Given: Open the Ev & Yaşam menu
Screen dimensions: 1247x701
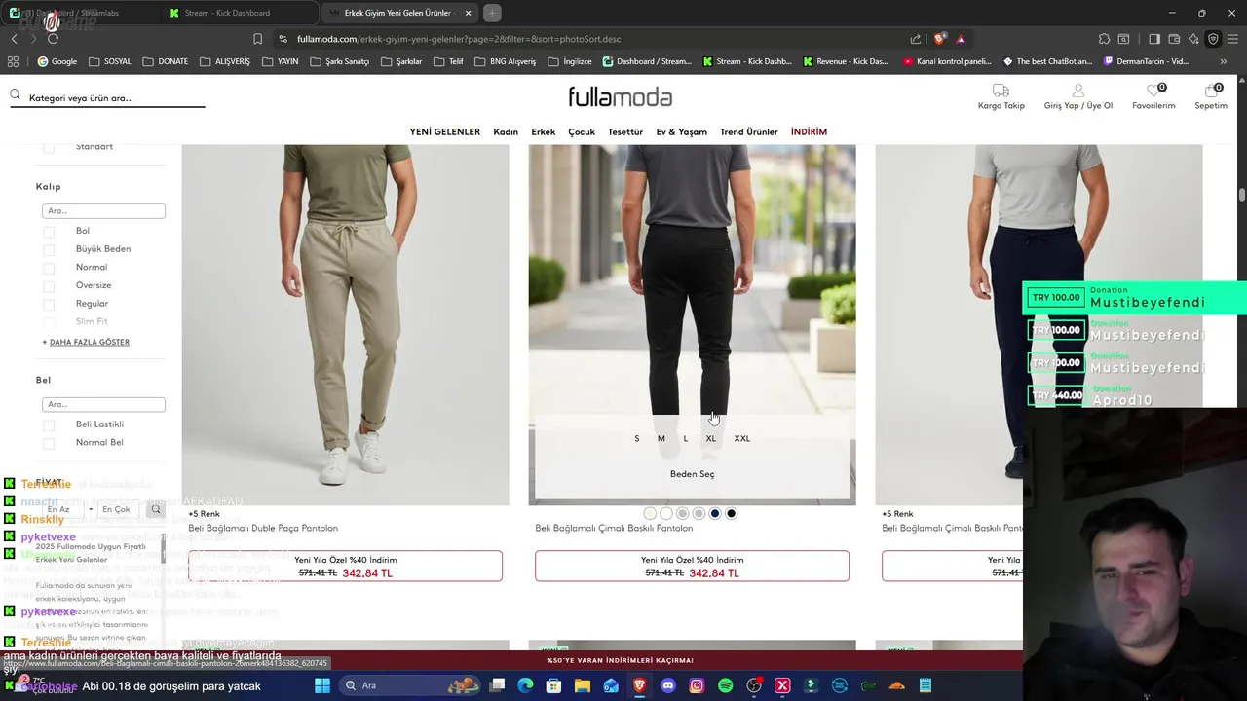Looking at the screenshot, I should pos(681,131).
